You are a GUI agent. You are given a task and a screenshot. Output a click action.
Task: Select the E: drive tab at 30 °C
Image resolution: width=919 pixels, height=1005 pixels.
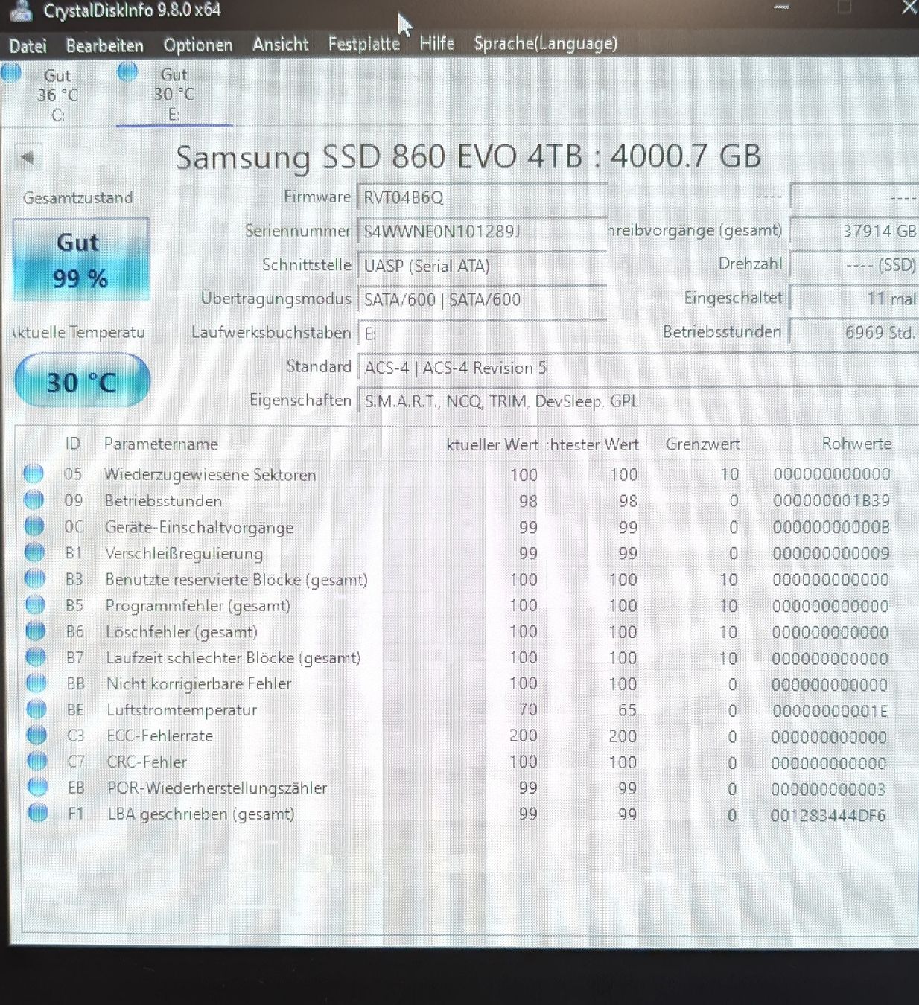point(174,94)
